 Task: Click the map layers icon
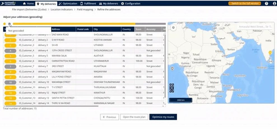point(173,27)
